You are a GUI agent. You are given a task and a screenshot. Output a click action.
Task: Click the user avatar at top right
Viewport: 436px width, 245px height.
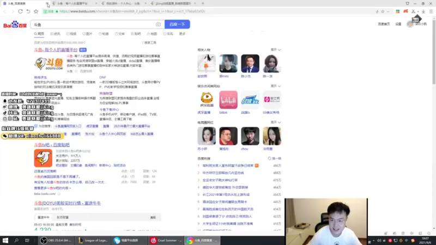(410, 24)
